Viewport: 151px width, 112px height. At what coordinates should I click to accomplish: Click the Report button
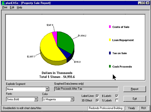[135, 89]
